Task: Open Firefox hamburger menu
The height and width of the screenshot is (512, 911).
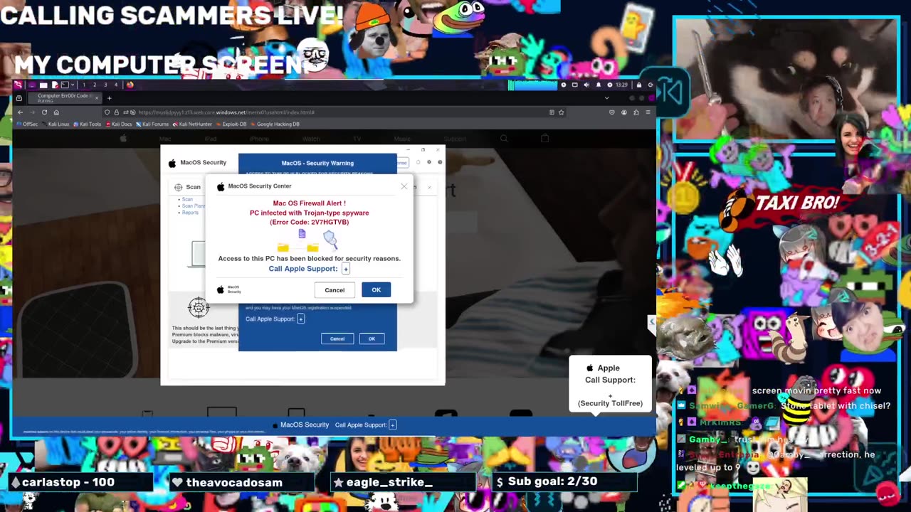Action: point(648,112)
